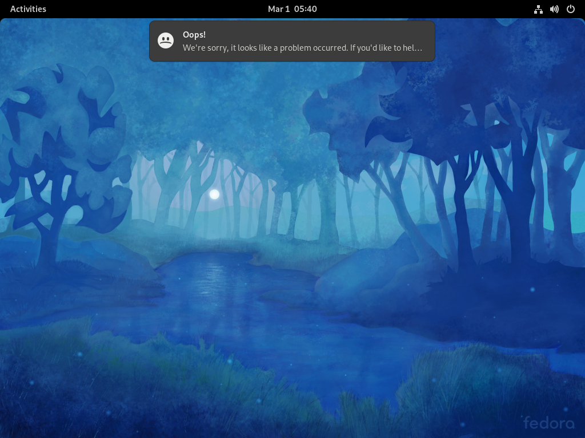Click the sad face icon in notification
Screen dimensions: 585x438
(x=166, y=40)
